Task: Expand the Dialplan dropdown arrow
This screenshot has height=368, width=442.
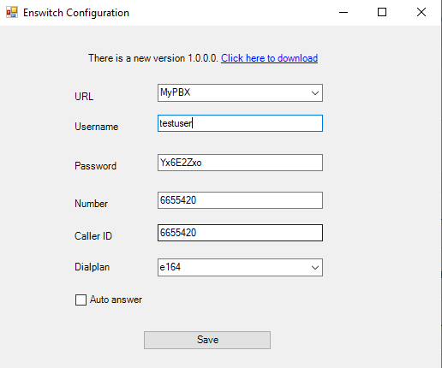Action: pyautogui.click(x=315, y=268)
